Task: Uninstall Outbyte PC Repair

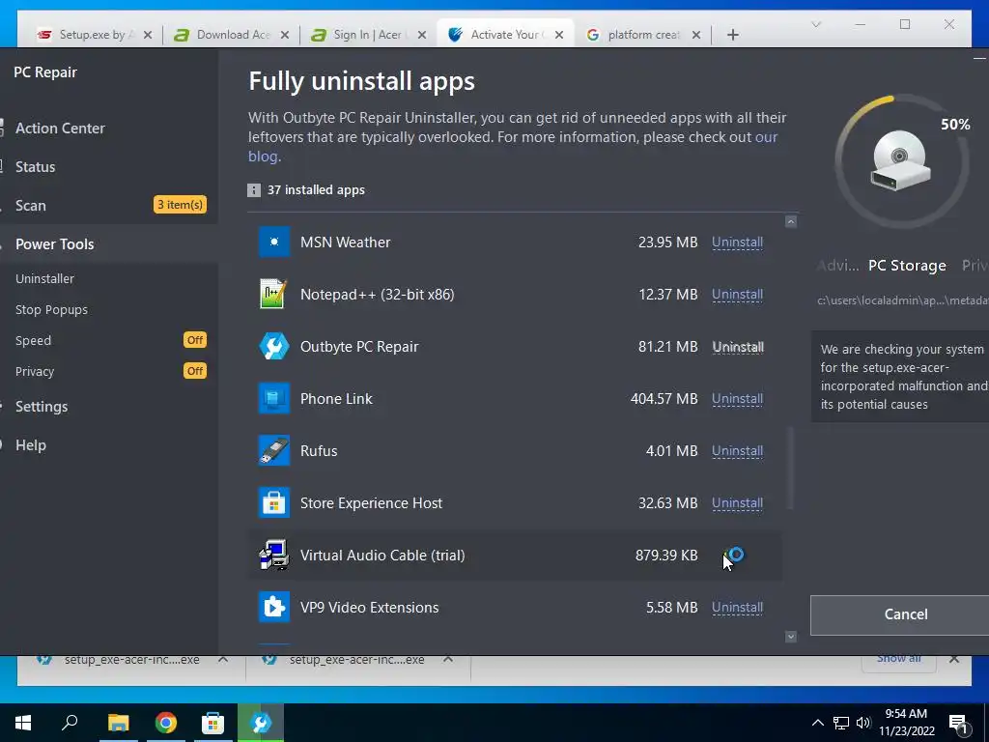Action: (x=737, y=347)
